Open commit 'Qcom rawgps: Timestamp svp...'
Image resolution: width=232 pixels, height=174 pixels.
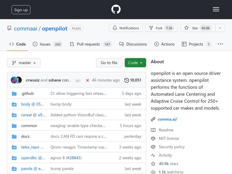click(79, 147)
